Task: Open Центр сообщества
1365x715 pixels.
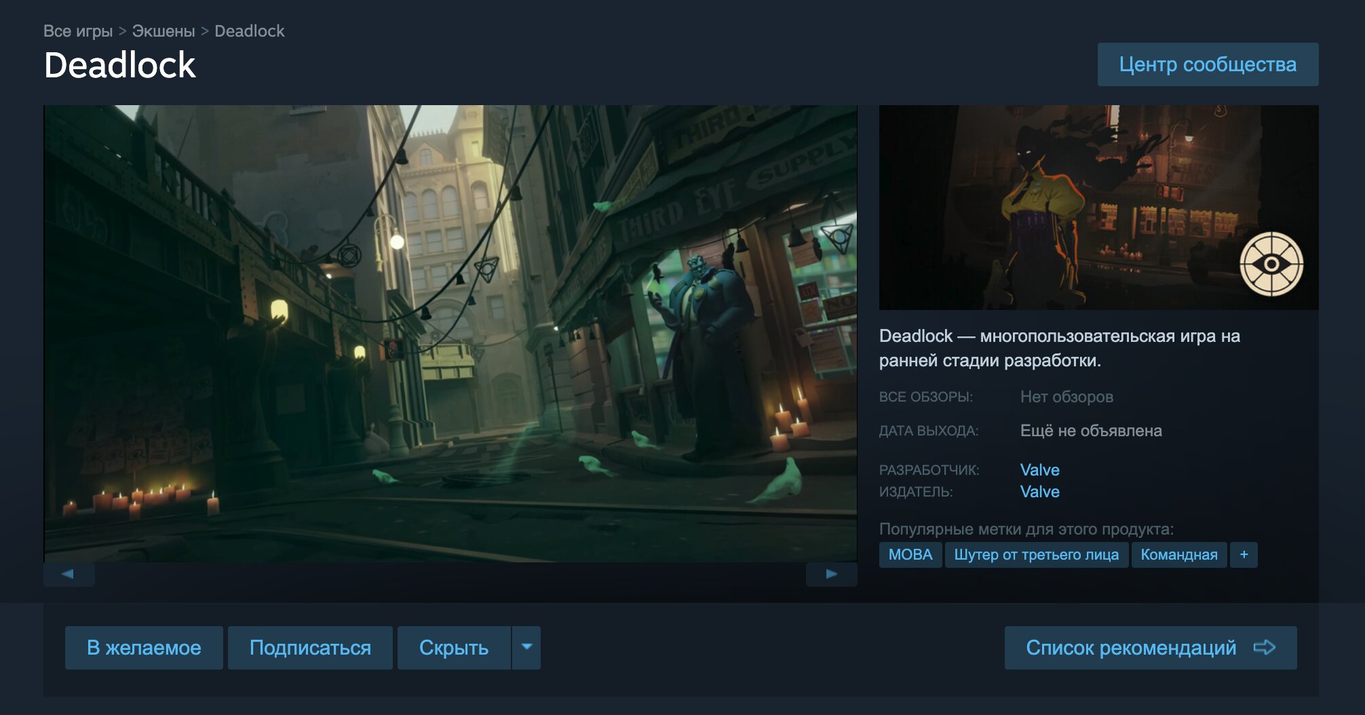Action: click(x=1208, y=64)
